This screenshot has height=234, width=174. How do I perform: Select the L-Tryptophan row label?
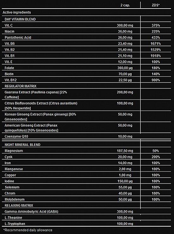click(x=15, y=224)
